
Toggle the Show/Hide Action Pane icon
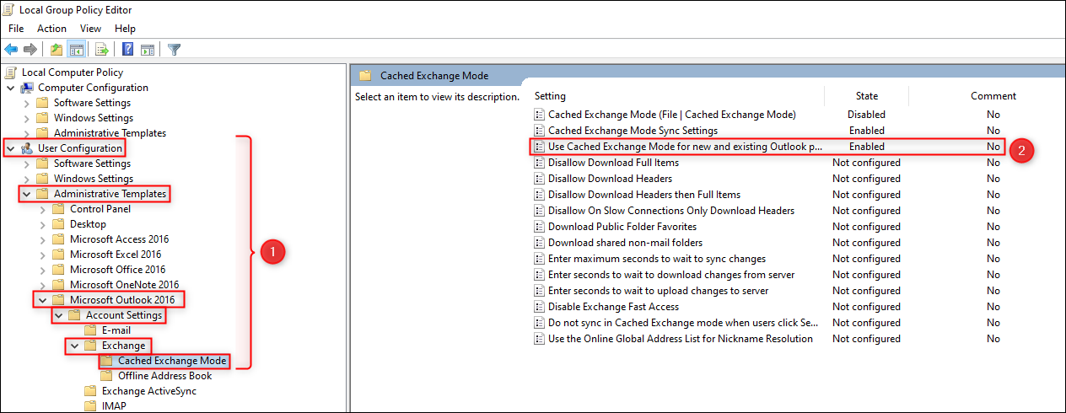click(148, 50)
